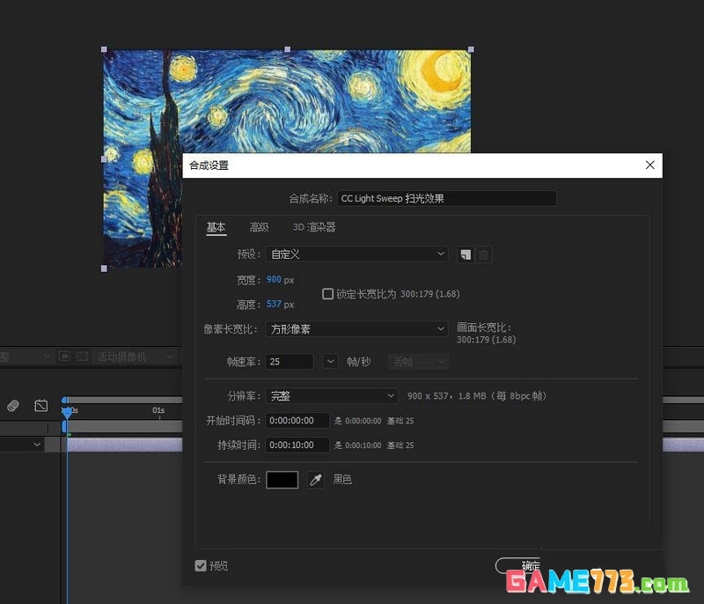The image size is (704, 604).
Task: Open the 像素长宽比 pixel aspect dropdown
Action: tap(356, 328)
